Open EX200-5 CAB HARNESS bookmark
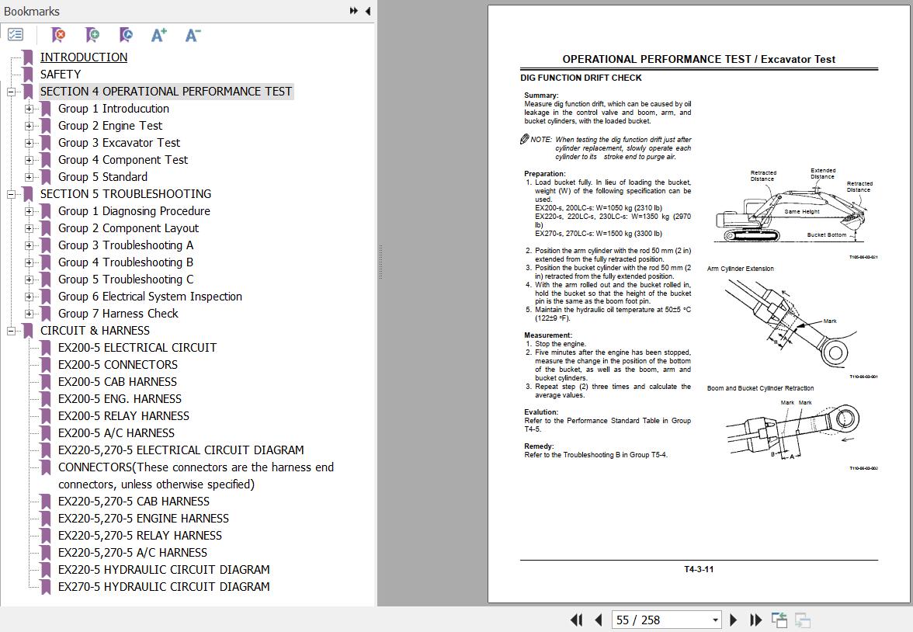 point(118,382)
